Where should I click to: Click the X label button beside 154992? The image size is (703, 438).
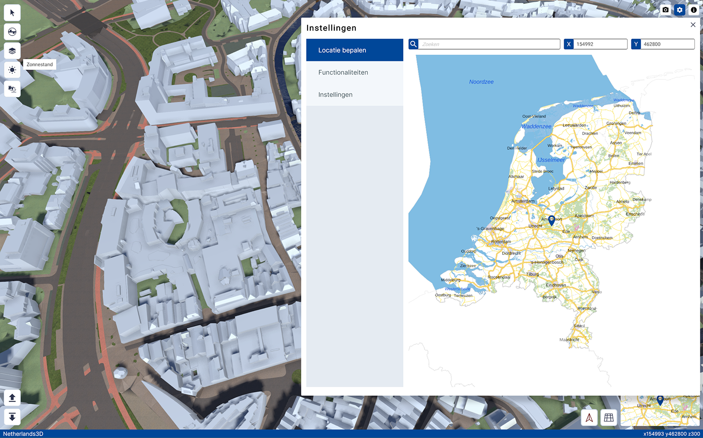569,44
